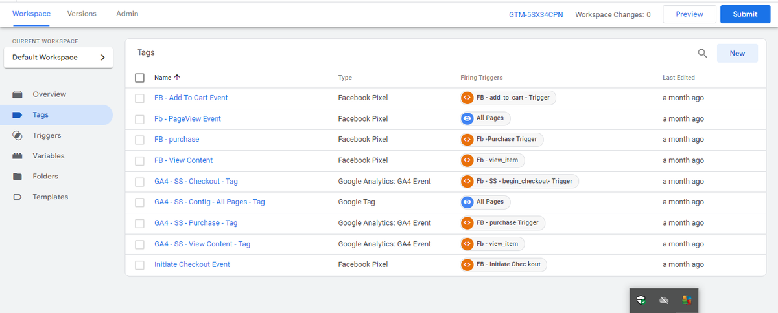Switch to the Workspace tab
Image resolution: width=778 pixels, height=313 pixels.
[x=31, y=14]
